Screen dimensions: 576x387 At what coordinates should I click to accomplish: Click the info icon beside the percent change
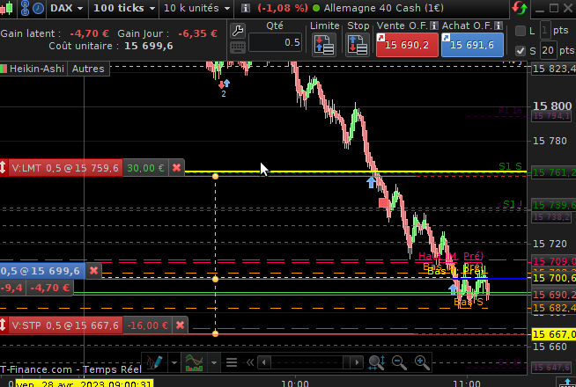tap(246, 8)
